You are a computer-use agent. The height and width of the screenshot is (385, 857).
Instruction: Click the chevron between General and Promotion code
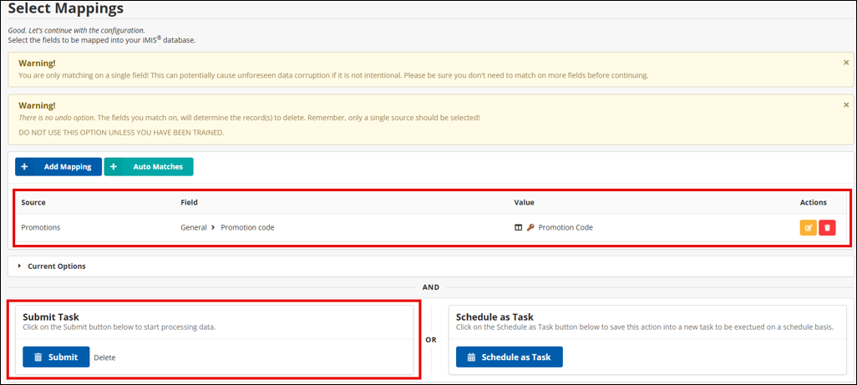coord(212,227)
